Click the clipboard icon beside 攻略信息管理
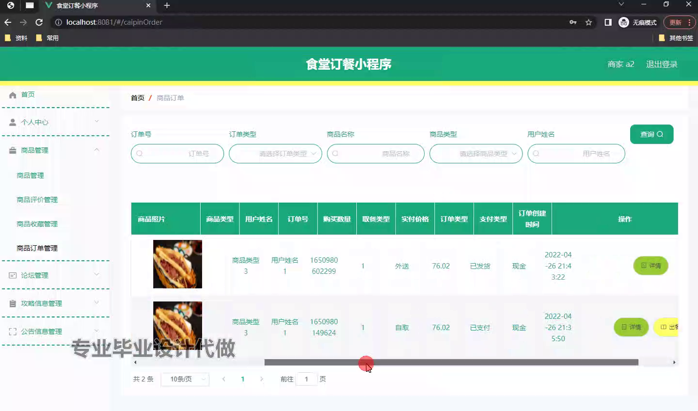Screen dimensions: 698x411 pos(13,303)
